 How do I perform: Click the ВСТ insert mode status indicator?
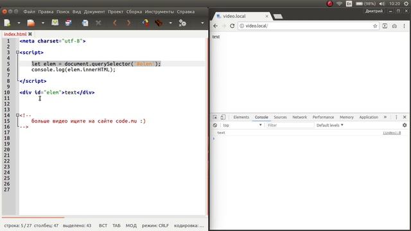[x=103, y=225]
